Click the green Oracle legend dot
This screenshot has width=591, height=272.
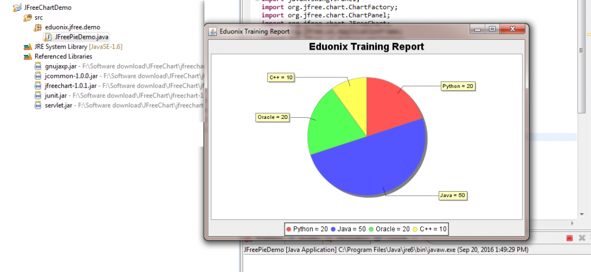(x=371, y=229)
